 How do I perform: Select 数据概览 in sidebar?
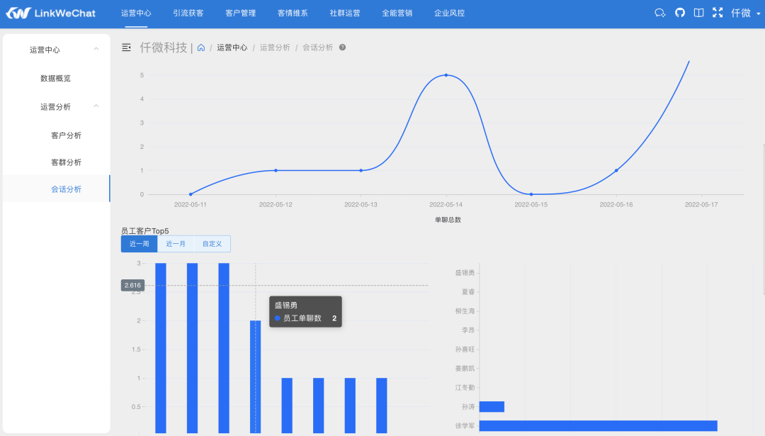pos(56,78)
